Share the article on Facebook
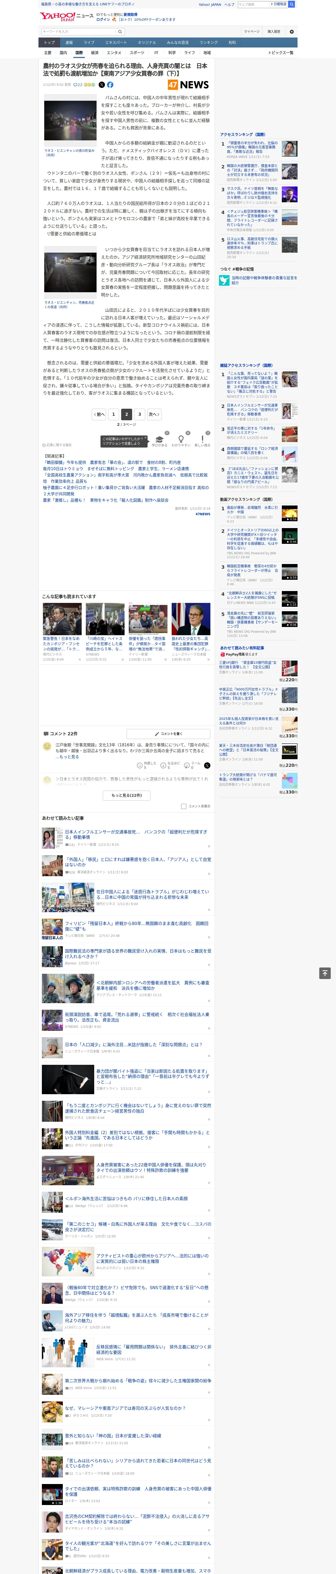This screenshot has height=1574, width=336. (x=110, y=85)
